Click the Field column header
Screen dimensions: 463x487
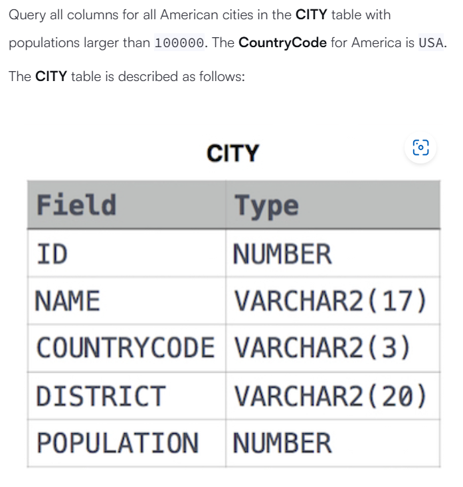[127, 205]
